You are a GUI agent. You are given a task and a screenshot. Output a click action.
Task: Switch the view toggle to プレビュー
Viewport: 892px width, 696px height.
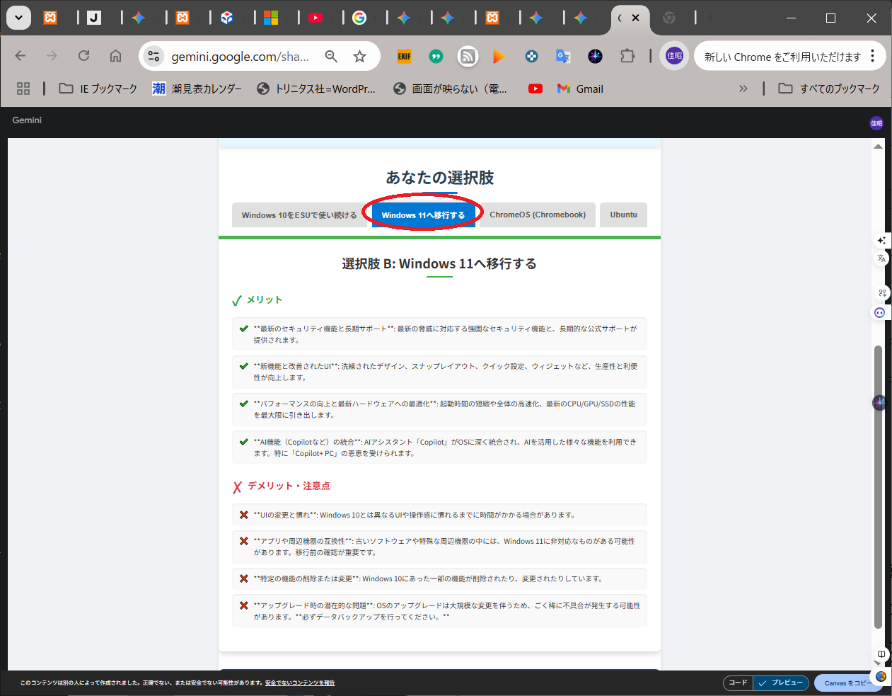tap(781, 683)
